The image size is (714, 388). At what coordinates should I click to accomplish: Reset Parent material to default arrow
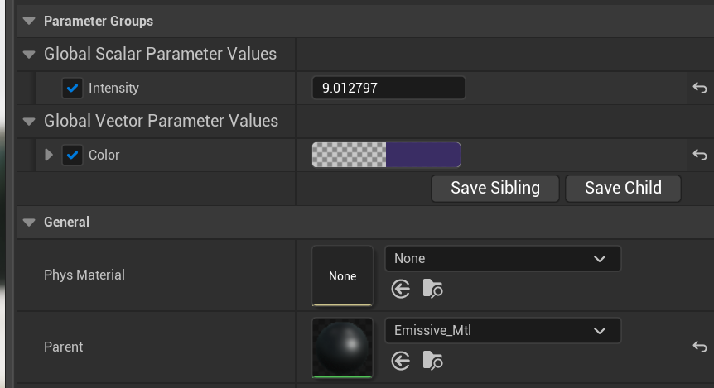coord(700,347)
